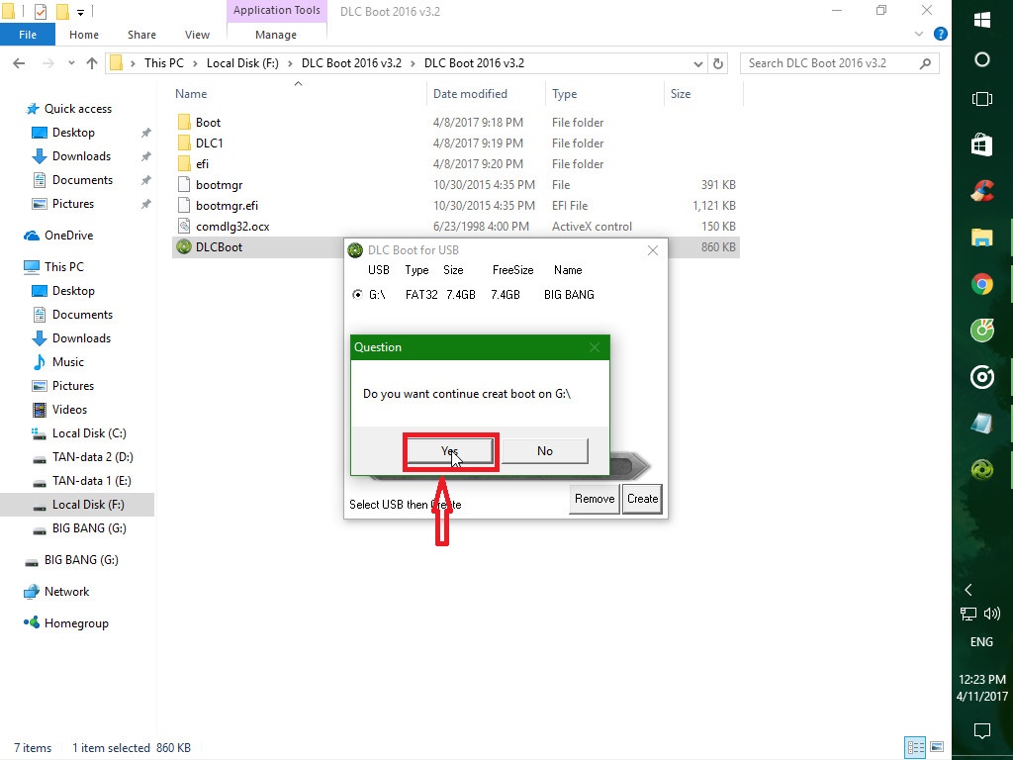This screenshot has width=1013, height=760.
Task: Open Quick access in navigation pane
Action: [77, 109]
